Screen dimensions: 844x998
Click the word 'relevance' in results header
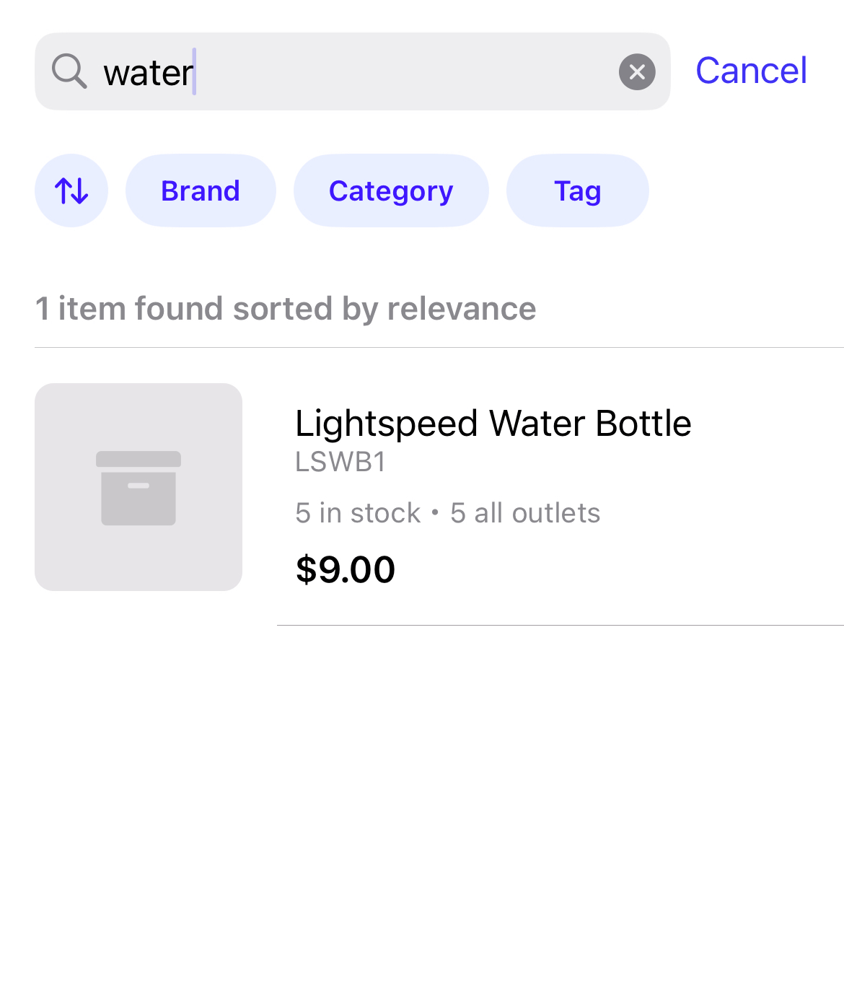tap(462, 309)
